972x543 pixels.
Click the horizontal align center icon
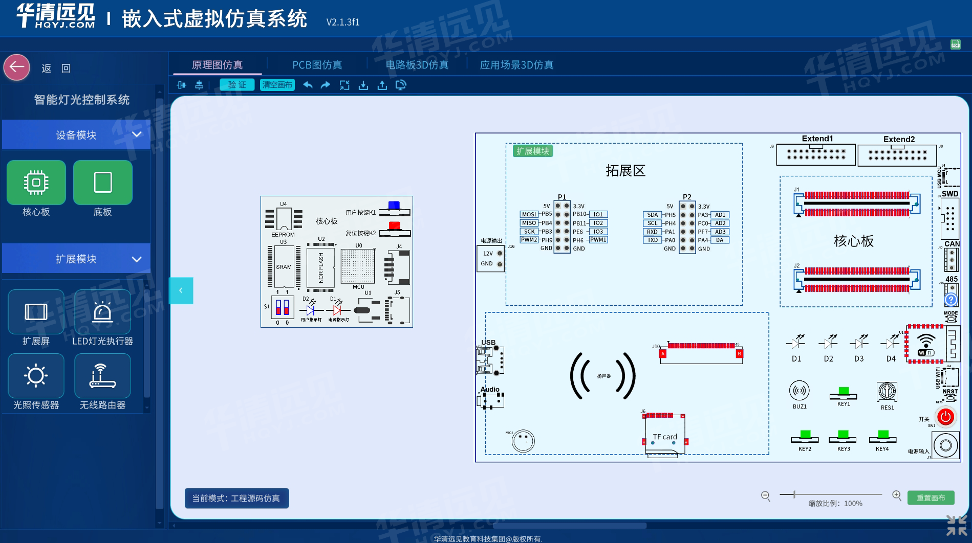[x=181, y=85]
